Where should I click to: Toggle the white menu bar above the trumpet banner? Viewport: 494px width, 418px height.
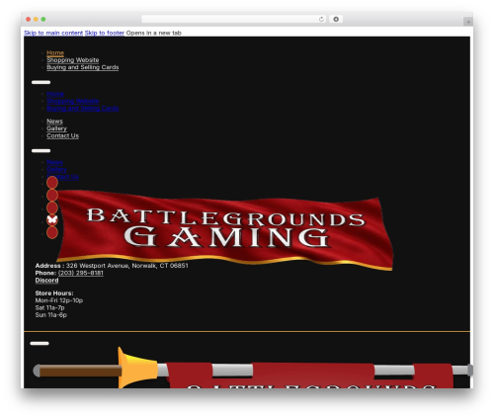tap(40, 343)
